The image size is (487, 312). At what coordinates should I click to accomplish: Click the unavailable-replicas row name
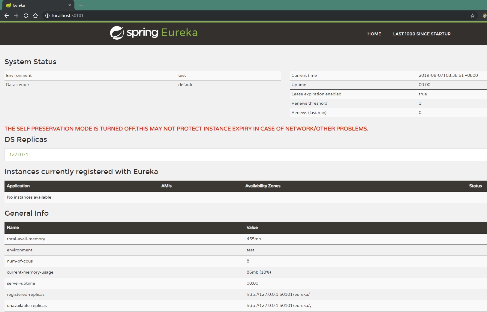(27, 306)
